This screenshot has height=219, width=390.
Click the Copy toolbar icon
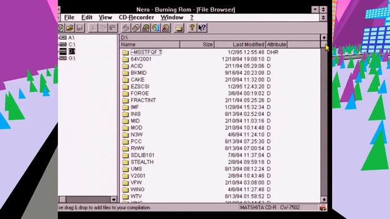pyautogui.click(x=103, y=28)
